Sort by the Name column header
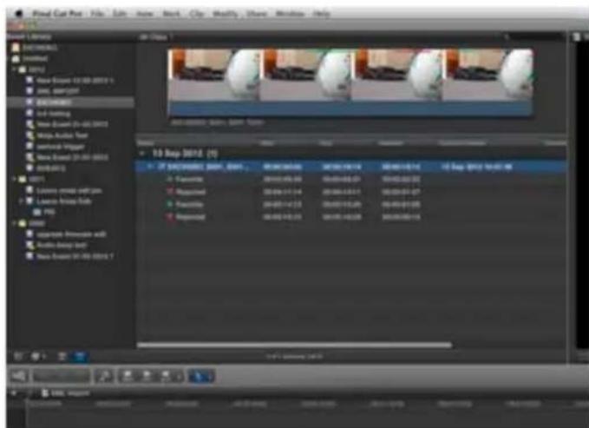This screenshot has height=428, width=589. (146, 143)
